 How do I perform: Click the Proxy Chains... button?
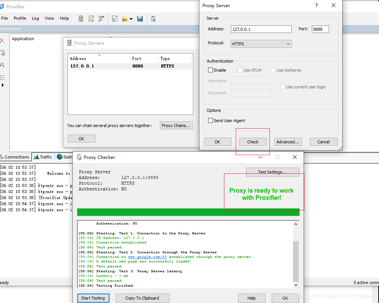176,126
